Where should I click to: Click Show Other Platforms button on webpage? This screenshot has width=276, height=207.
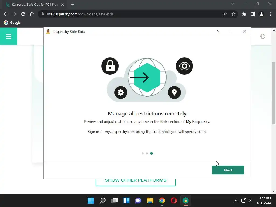point(136,182)
